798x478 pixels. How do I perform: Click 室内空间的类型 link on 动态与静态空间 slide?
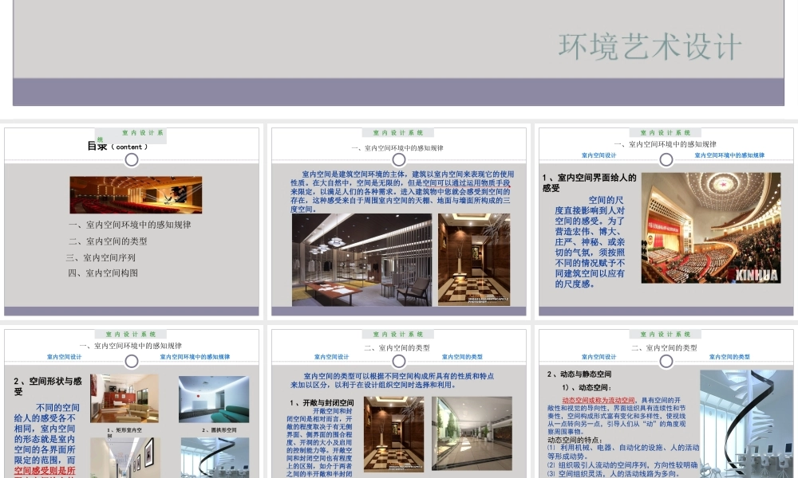pos(729,357)
